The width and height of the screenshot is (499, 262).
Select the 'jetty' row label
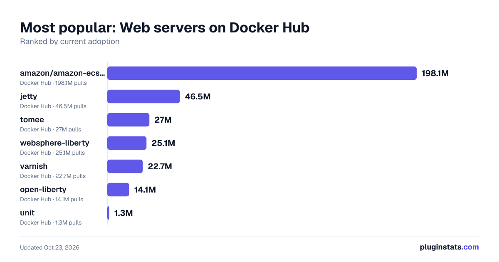point(29,96)
